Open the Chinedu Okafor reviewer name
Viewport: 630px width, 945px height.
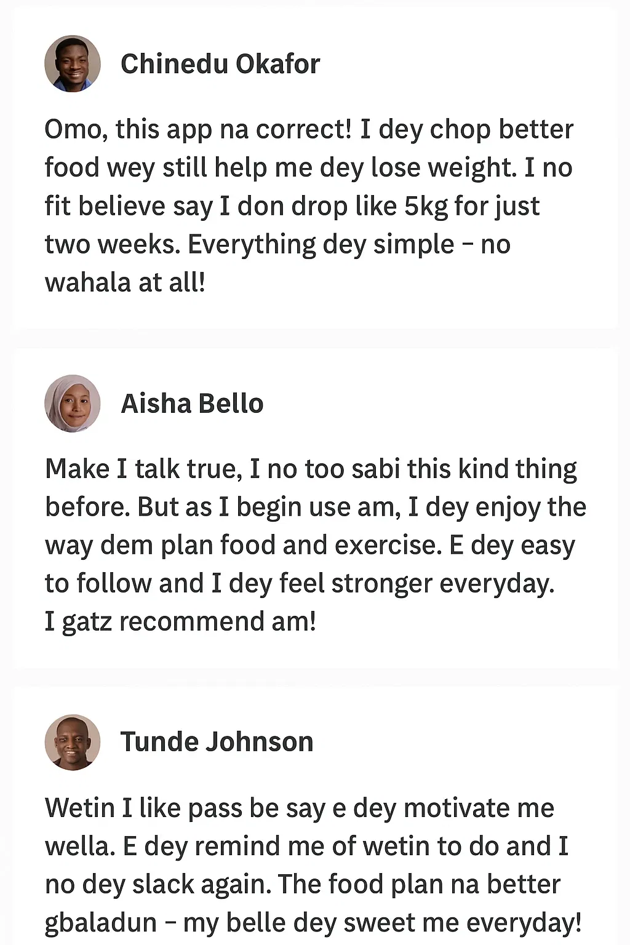point(220,64)
